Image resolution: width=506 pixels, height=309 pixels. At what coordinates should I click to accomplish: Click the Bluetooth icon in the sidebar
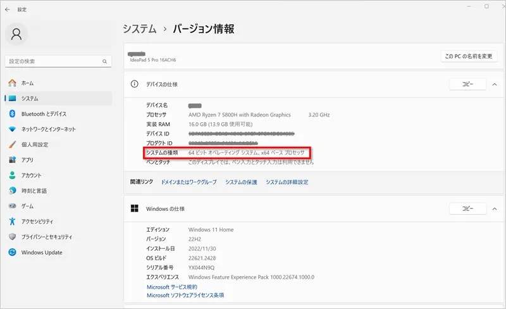[12, 114]
